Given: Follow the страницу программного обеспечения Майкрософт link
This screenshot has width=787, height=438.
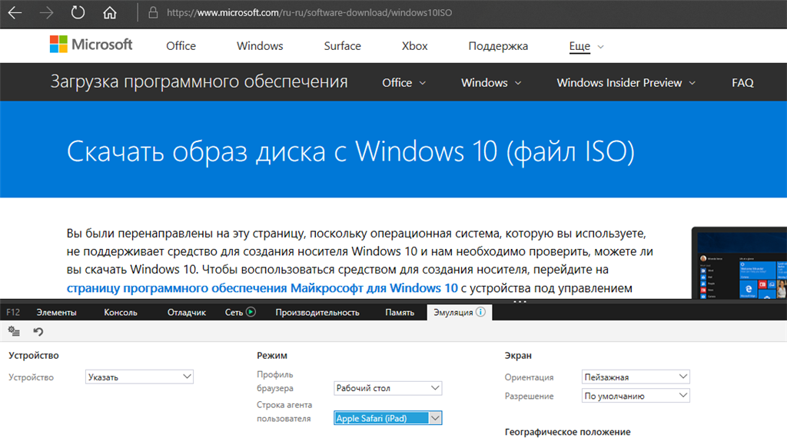Looking at the screenshot, I should 262,288.
